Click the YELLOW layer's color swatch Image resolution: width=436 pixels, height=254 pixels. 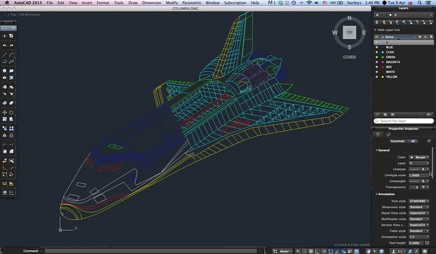[x=383, y=77]
